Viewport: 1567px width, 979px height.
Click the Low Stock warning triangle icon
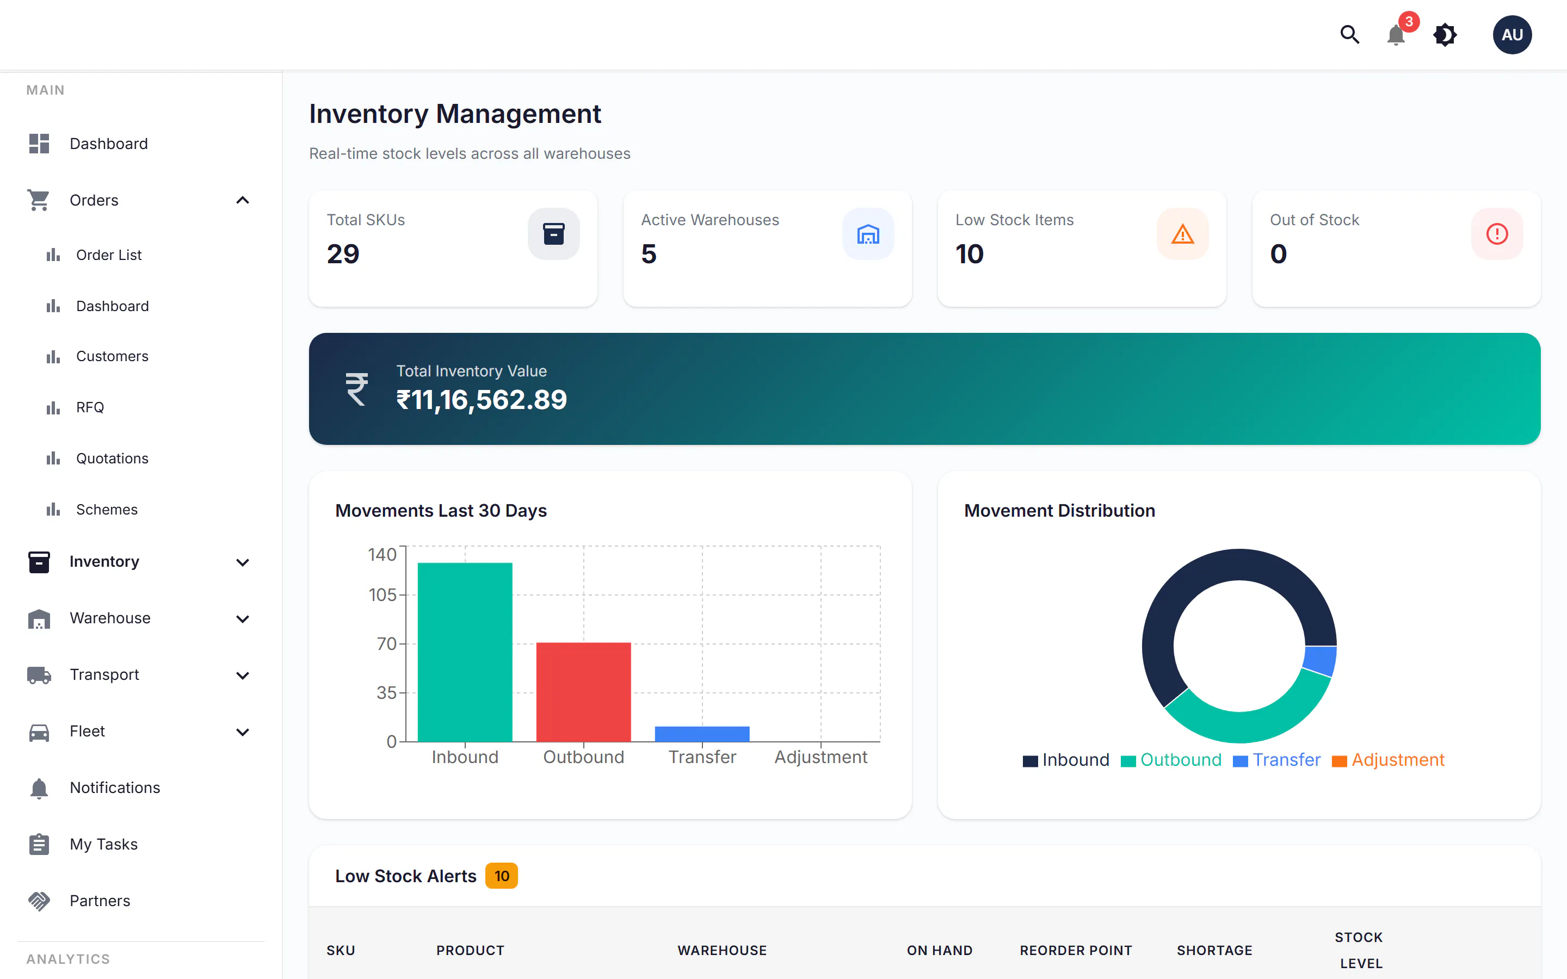(1182, 234)
